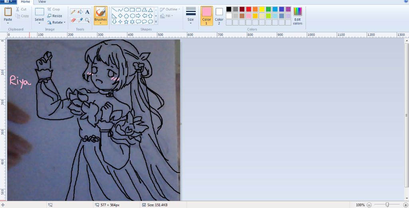The height and width of the screenshot is (208, 409).
Task: Choose the Hexagon shape
Action: [x=132, y=16]
